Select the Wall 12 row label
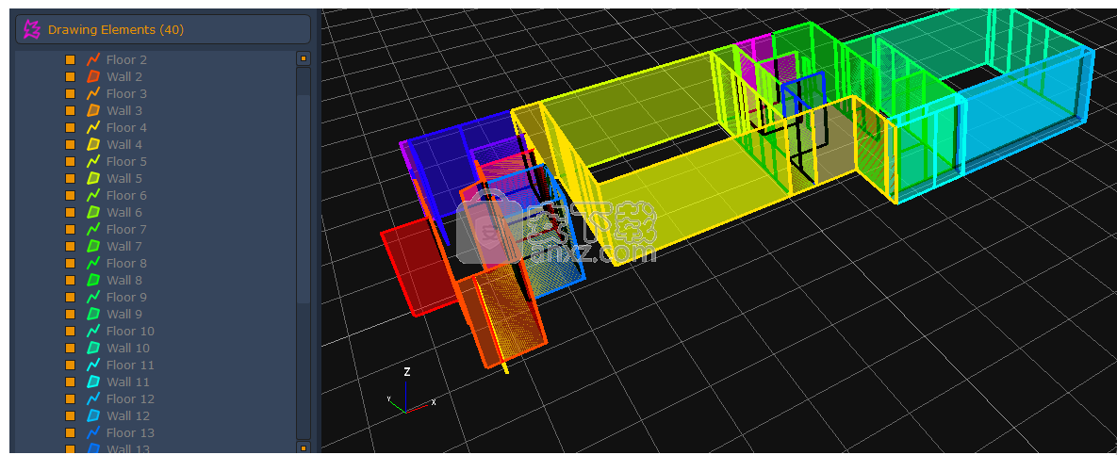1117x455 pixels. 128,415
